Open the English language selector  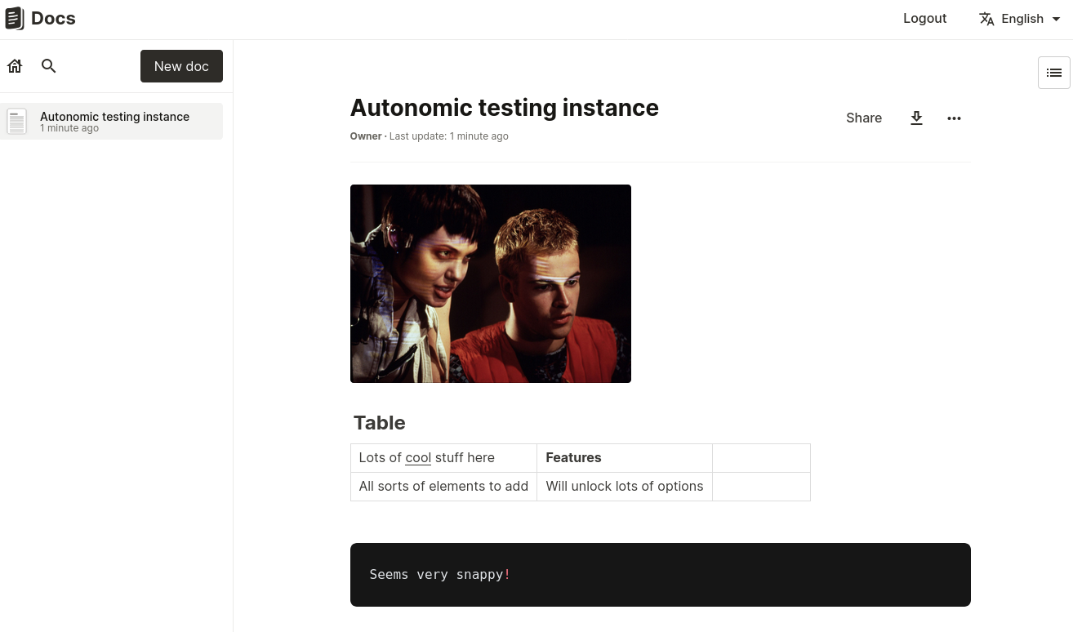click(1022, 19)
